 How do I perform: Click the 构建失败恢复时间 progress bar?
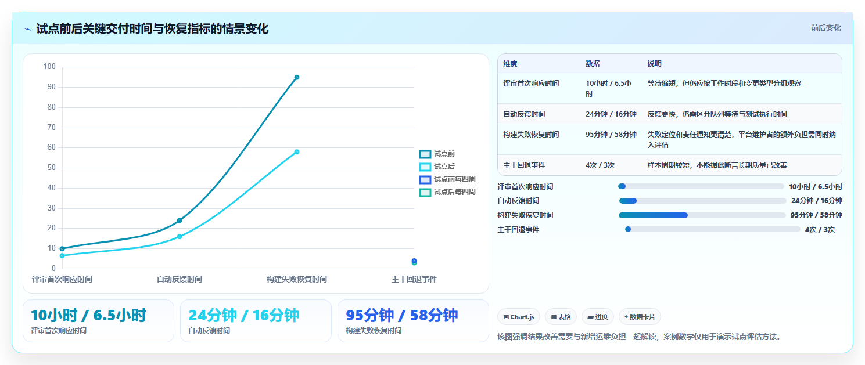coord(702,215)
